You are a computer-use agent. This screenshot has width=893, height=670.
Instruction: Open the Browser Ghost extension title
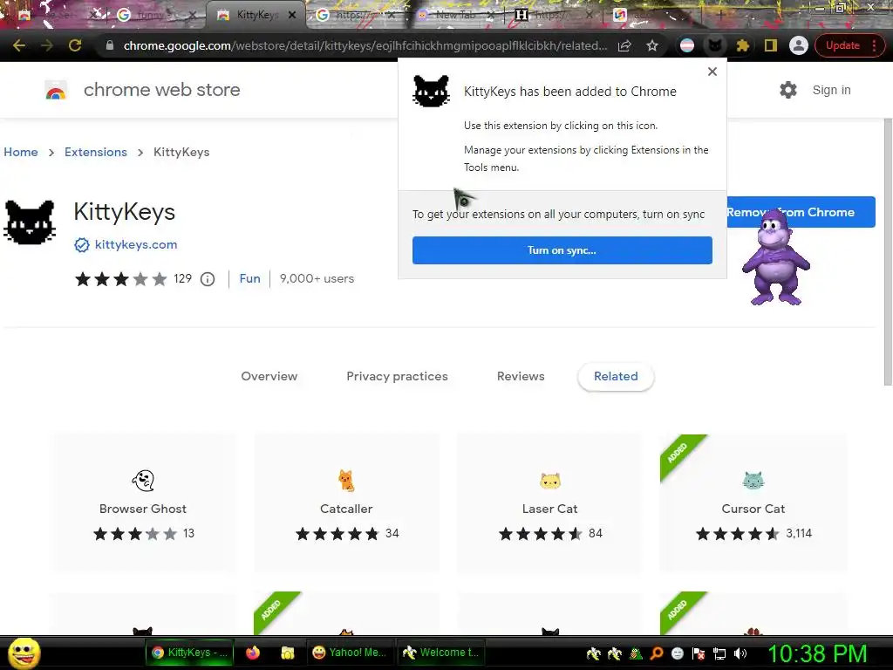tap(143, 509)
